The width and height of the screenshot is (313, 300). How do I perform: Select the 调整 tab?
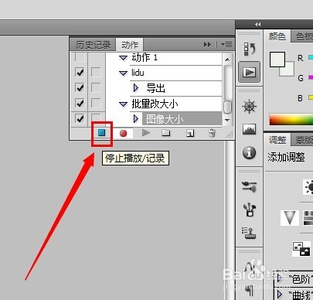click(277, 140)
